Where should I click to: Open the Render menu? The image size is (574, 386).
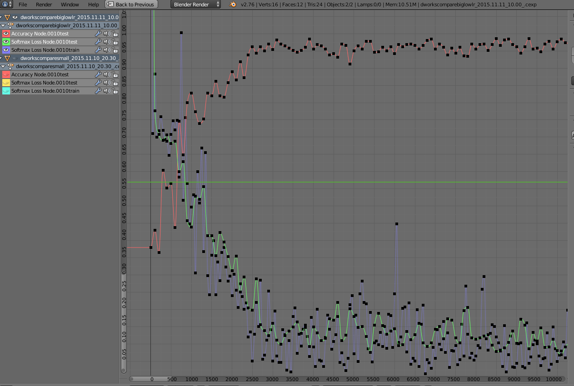[x=44, y=5]
